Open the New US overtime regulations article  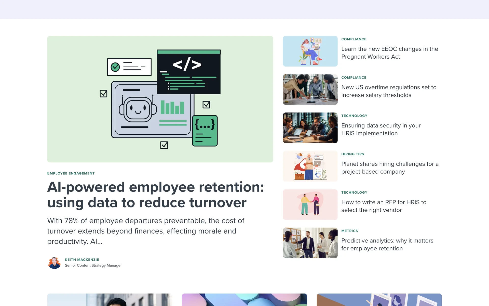coord(389,91)
